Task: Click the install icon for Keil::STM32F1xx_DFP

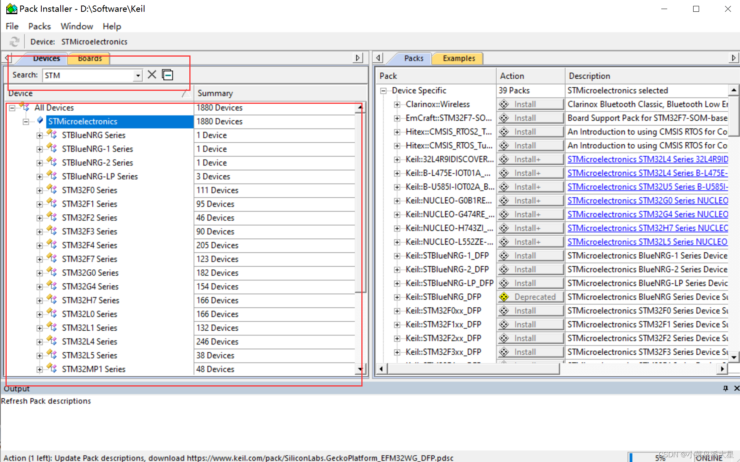Action: (x=504, y=324)
